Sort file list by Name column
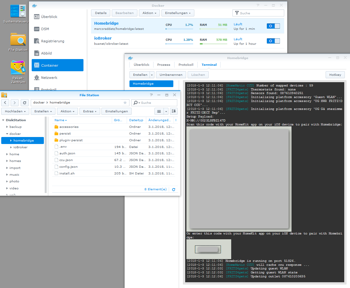The height and width of the screenshot is (288, 350). pyautogui.click(x=82, y=120)
